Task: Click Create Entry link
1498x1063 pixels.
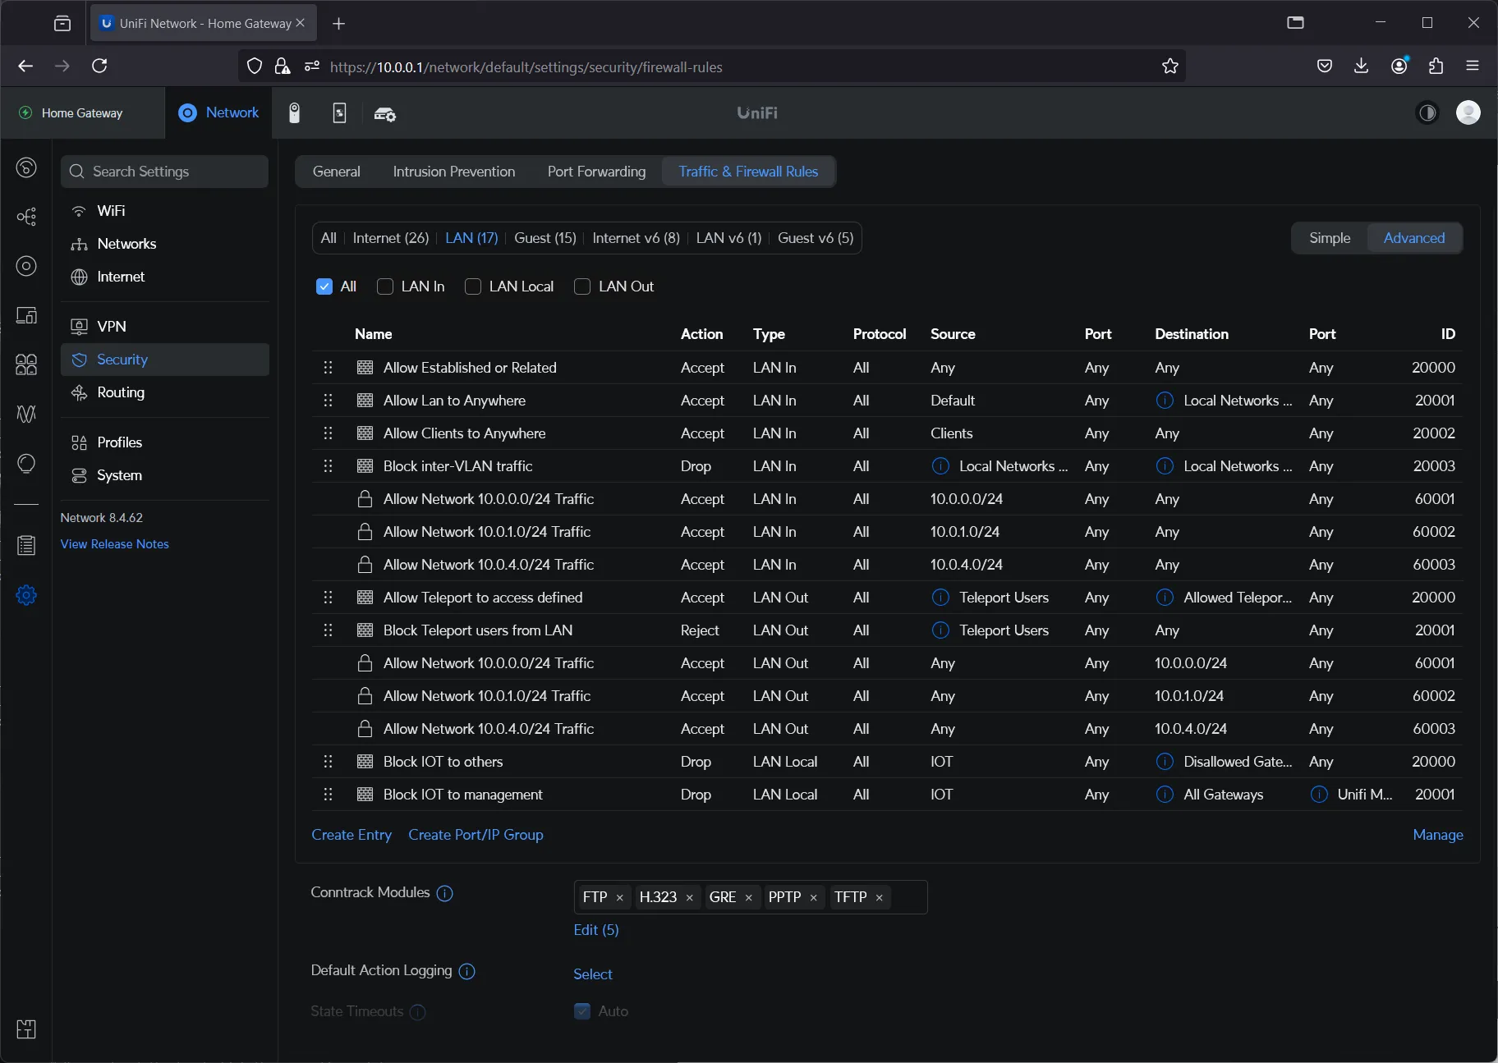Action: [x=352, y=835]
